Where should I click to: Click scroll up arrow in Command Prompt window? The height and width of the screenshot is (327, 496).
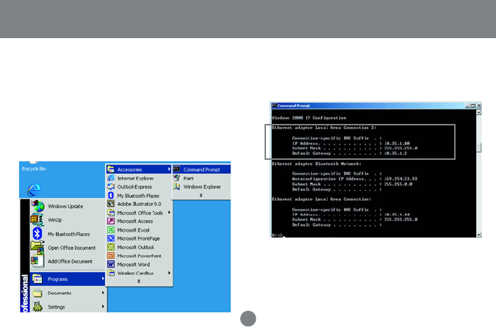[479, 112]
